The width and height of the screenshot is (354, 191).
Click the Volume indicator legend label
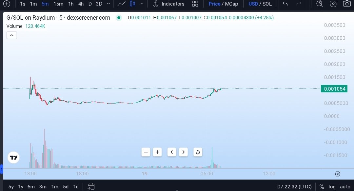pos(14,26)
